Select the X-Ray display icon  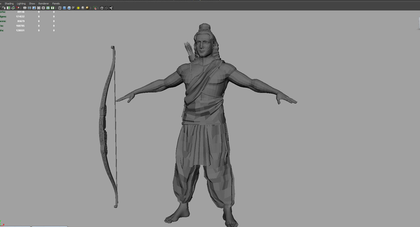click(102, 8)
